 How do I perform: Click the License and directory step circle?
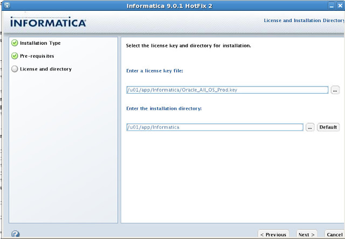(15, 69)
